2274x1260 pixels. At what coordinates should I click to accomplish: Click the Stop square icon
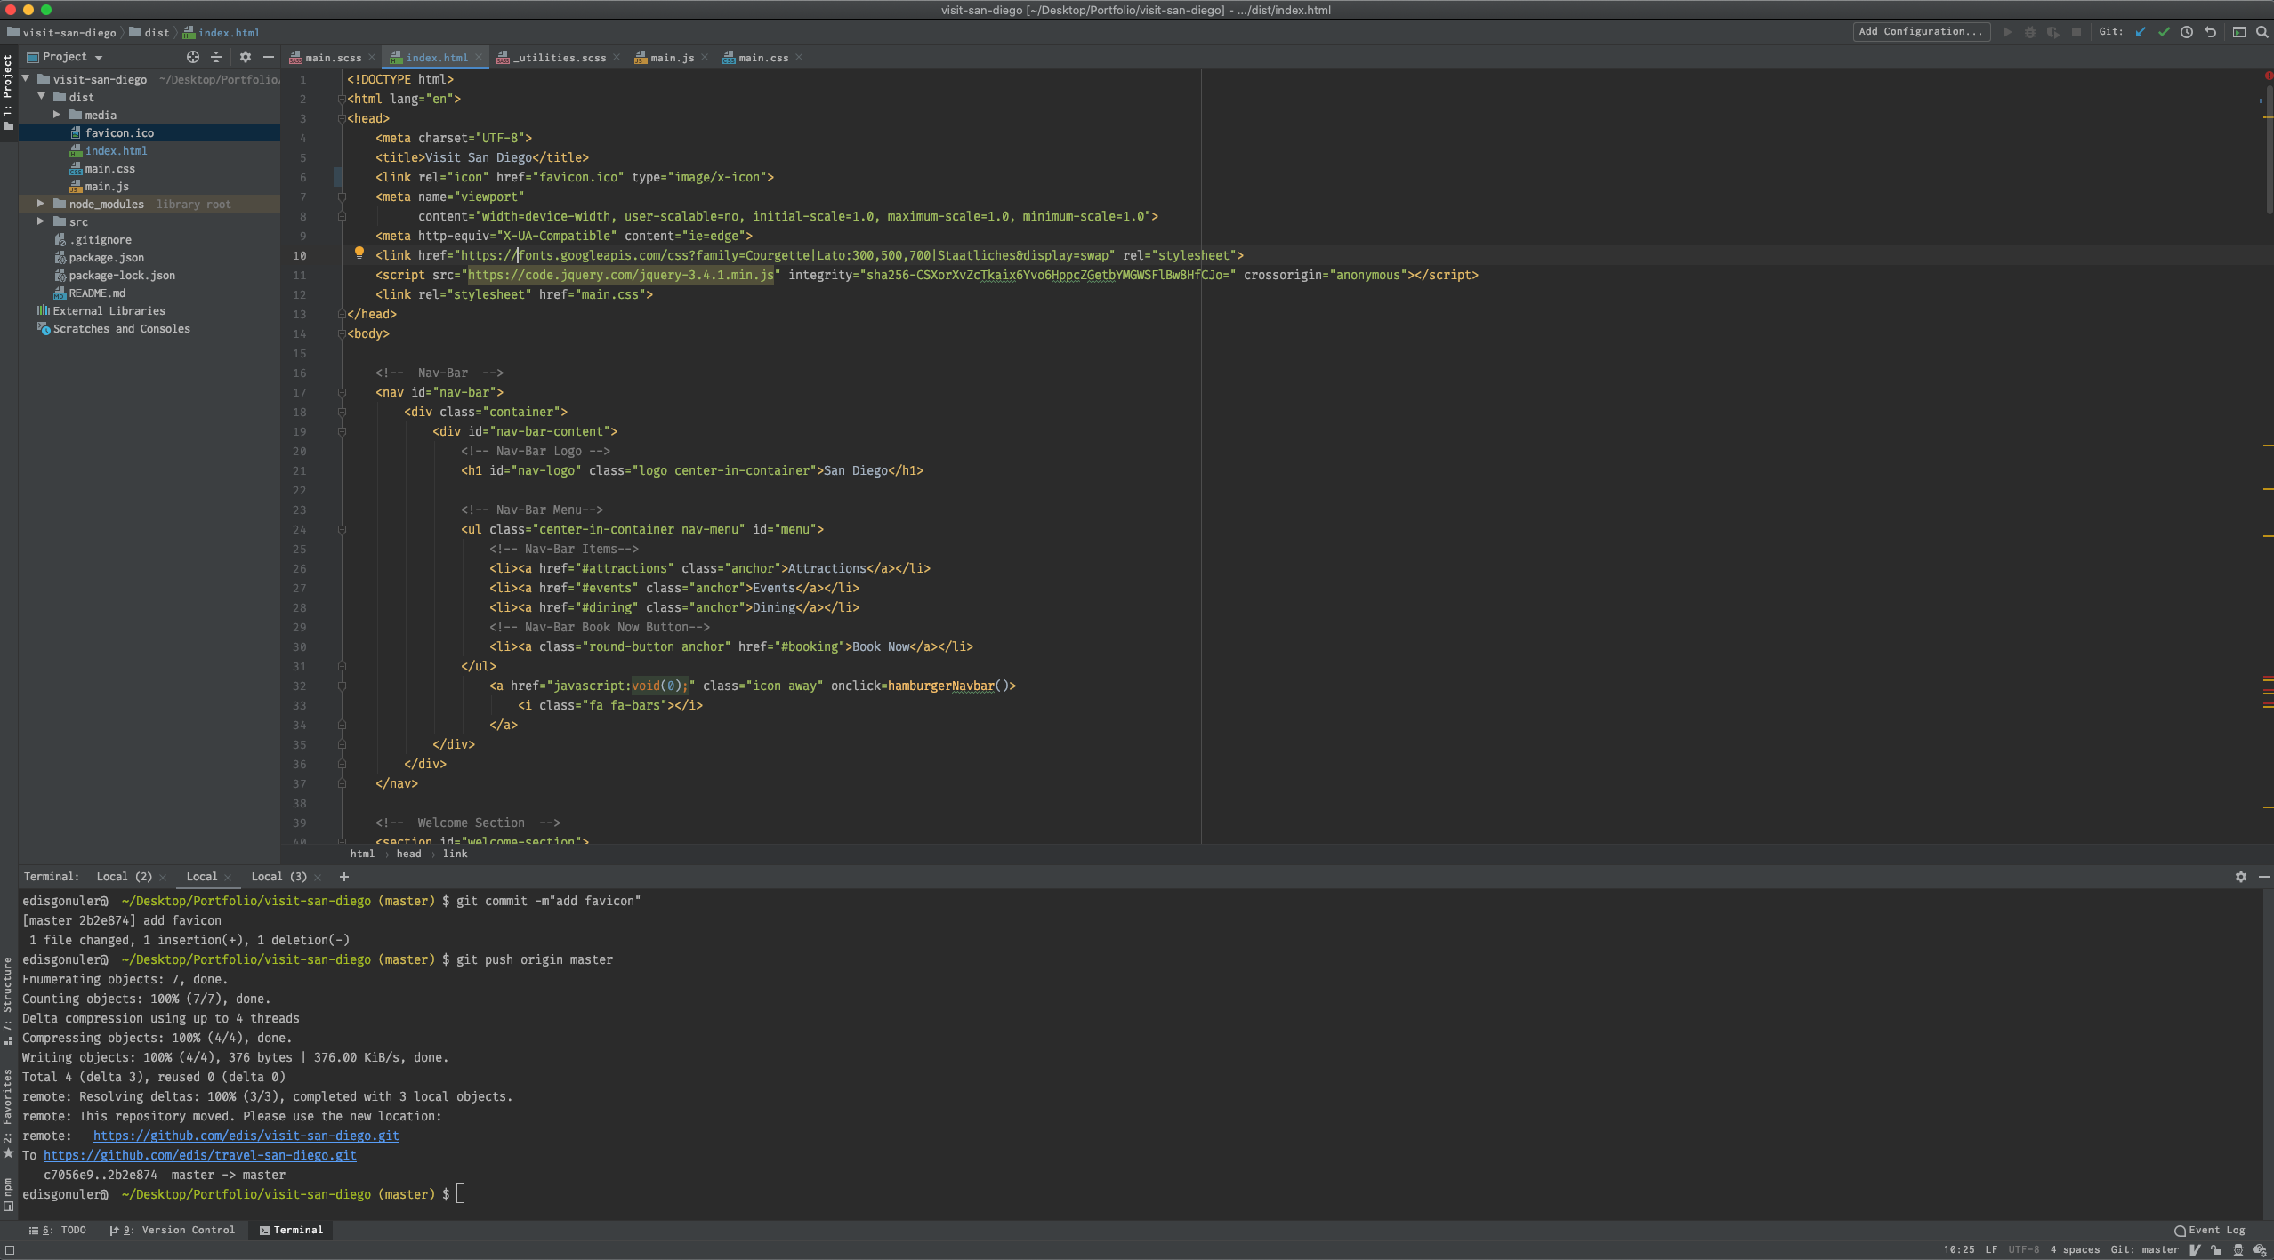[2076, 32]
